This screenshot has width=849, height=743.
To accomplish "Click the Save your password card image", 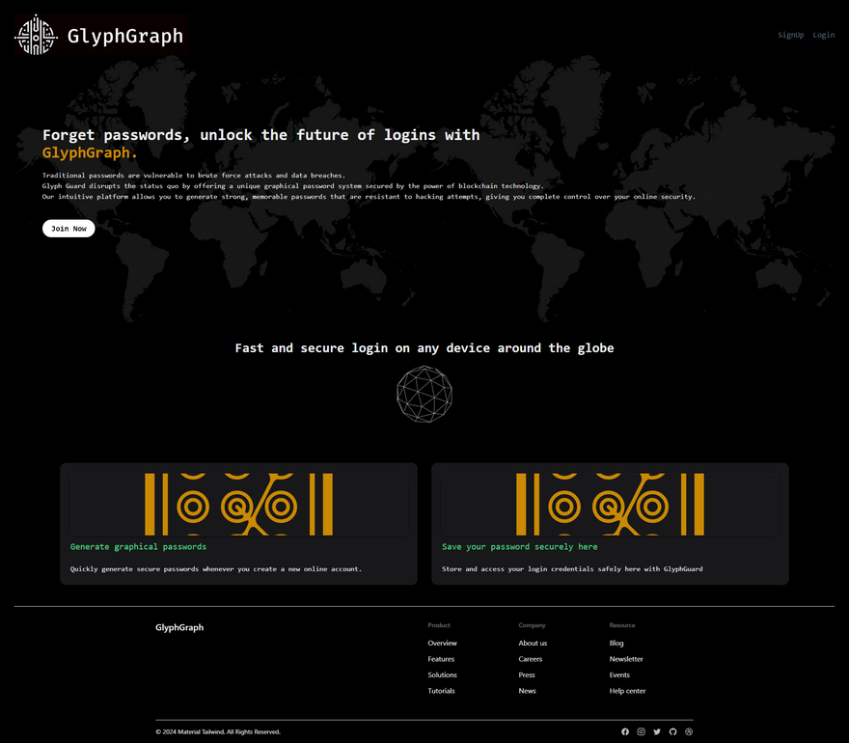I will pyautogui.click(x=610, y=504).
